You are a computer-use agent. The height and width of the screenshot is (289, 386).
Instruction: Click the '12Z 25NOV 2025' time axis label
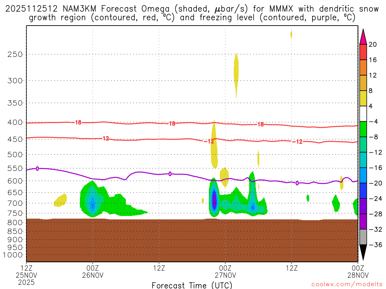pos(26,275)
